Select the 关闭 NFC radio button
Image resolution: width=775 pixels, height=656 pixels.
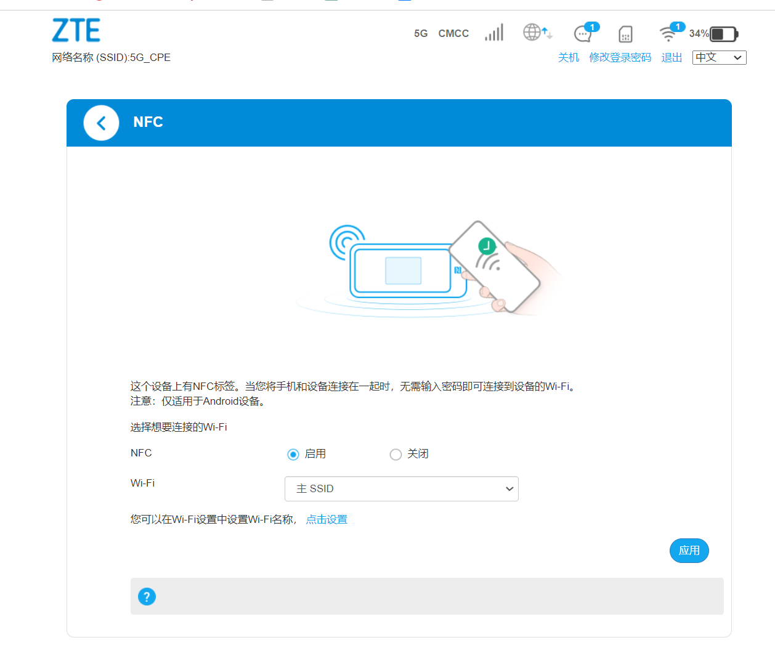396,455
